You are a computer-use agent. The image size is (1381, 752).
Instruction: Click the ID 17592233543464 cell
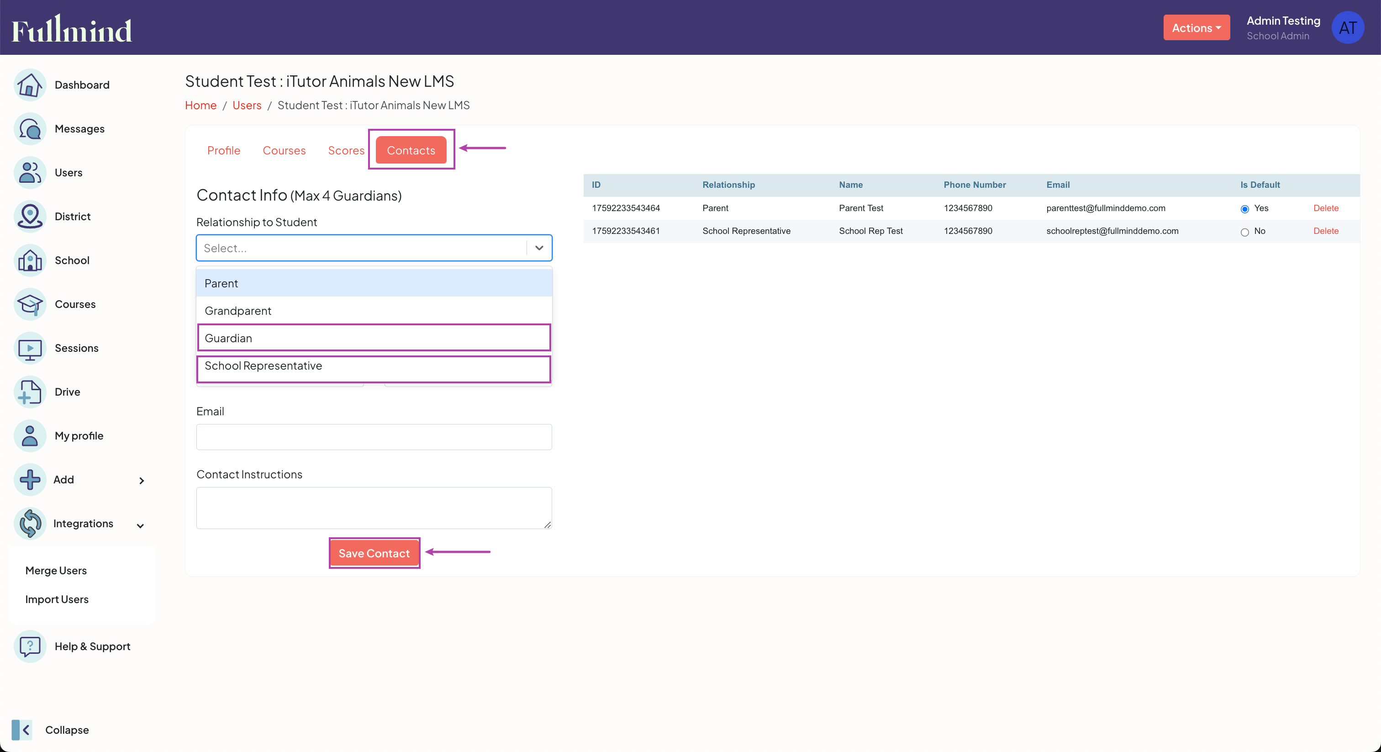[626, 208]
